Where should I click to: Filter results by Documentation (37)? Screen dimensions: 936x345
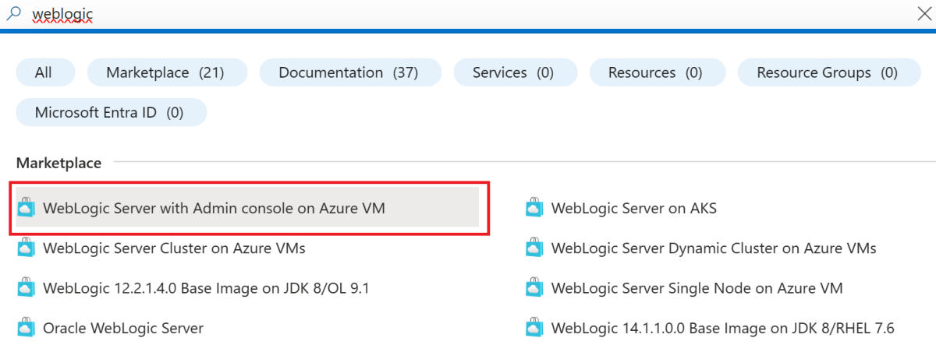350,72
